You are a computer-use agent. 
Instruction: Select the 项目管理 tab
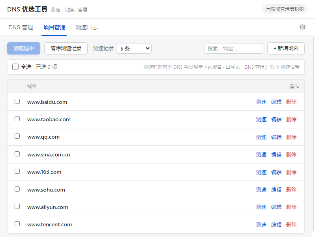pyautogui.click(x=54, y=27)
